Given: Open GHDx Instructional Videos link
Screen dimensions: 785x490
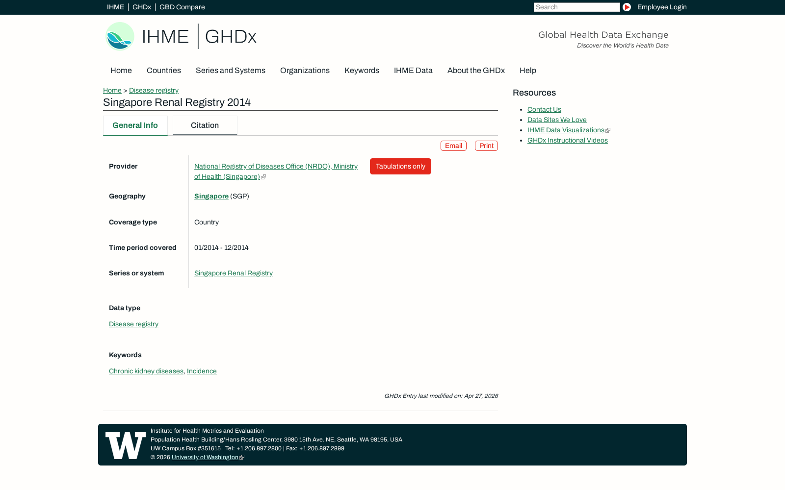Looking at the screenshot, I should (568, 141).
